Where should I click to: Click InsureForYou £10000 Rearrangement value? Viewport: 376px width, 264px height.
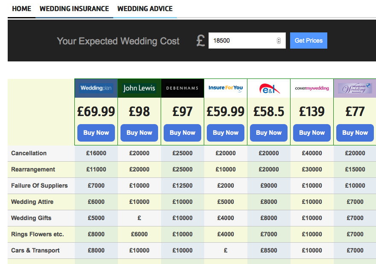(x=226, y=169)
